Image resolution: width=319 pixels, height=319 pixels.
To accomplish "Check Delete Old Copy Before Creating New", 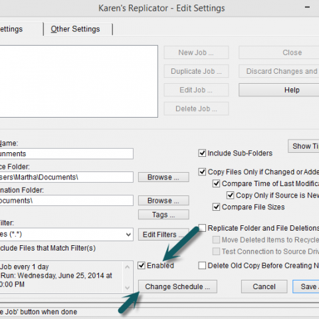I will (x=202, y=265).
